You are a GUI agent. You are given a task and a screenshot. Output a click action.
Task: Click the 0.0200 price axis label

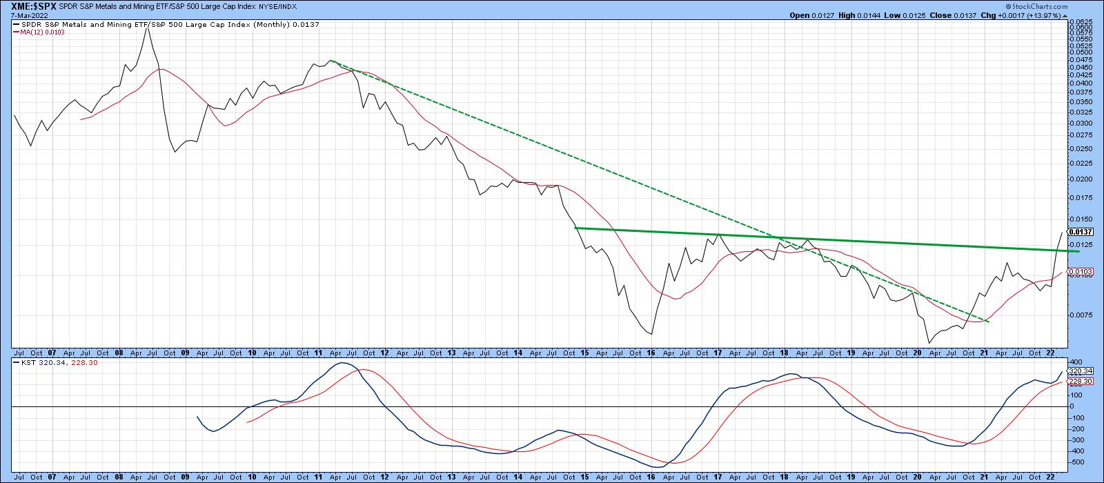click(x=1081, y=179)
